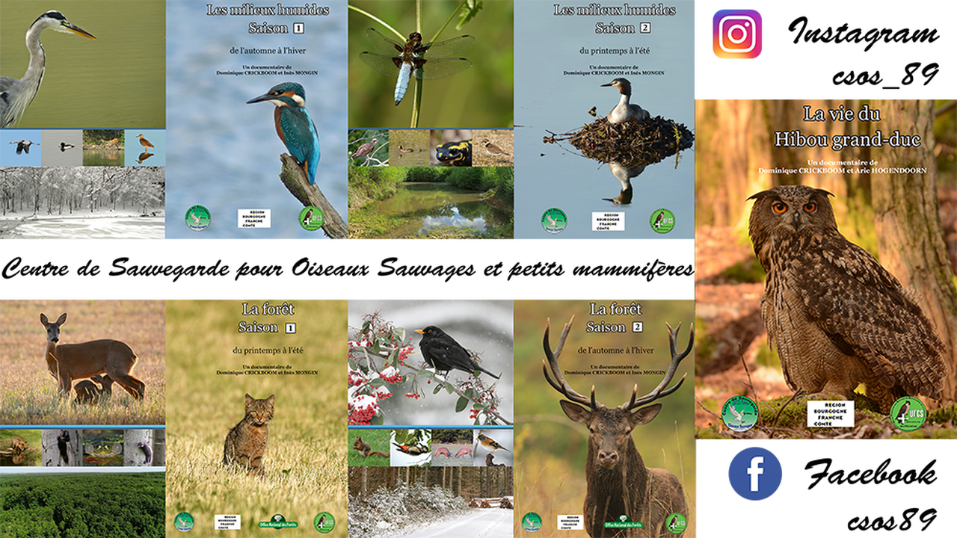957x538 pixels.
Task: Click Region Bourgogne logo on the kingfisher cover
Action: pyautogui.click(x=254, y=218)
